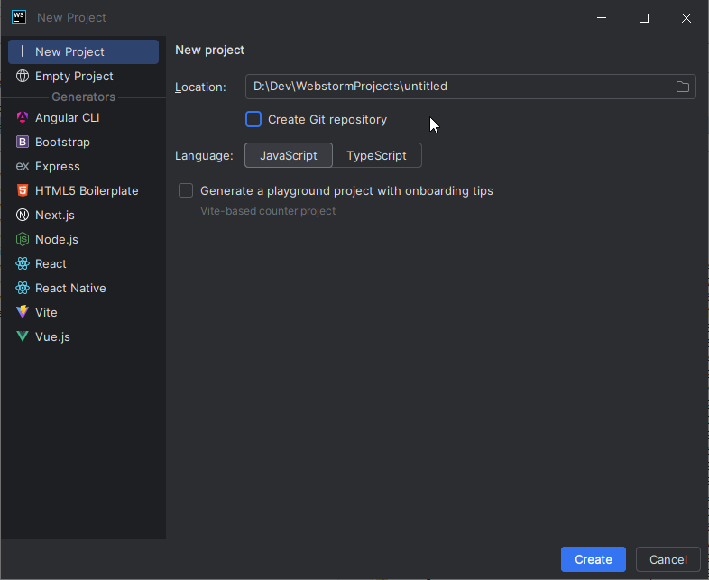709x580 pixels.
Task: Enable Create Git repository checkbox
Action: point(253,119)
